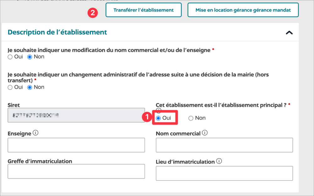Select Oui for changement administratif de l'adresse
The height and width of the screenshot is (196, 314).
tap(10, 87)
